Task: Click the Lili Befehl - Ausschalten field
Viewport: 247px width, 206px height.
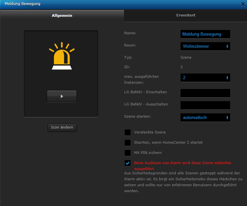Action: [205, 105]
